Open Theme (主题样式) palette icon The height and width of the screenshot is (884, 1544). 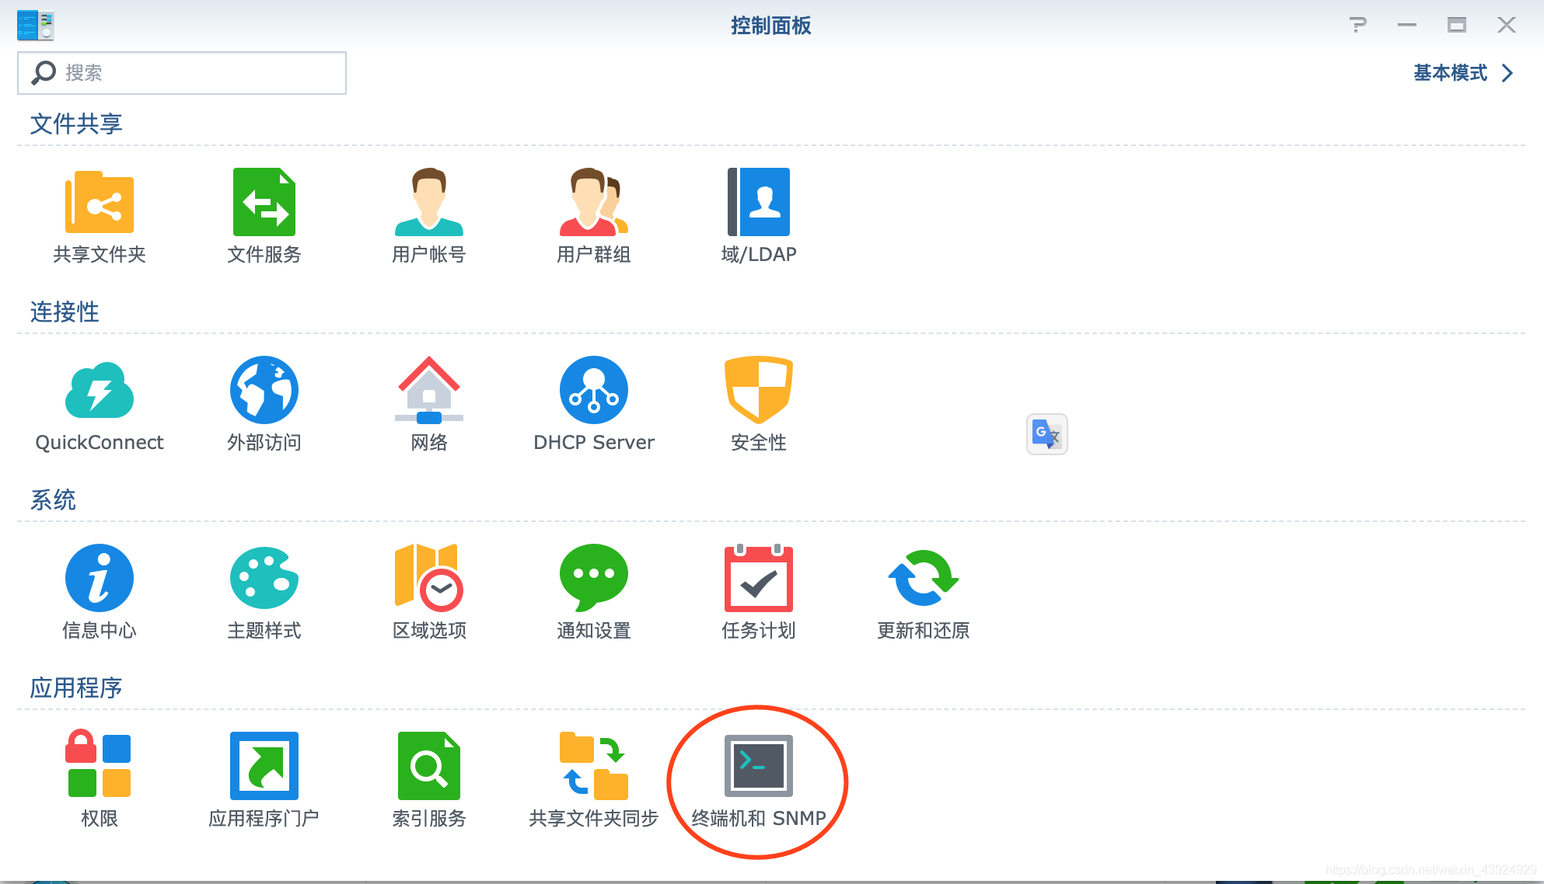click(264, 579)
